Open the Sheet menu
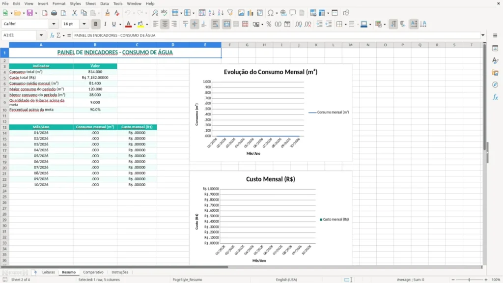 [x=90, y=3]
